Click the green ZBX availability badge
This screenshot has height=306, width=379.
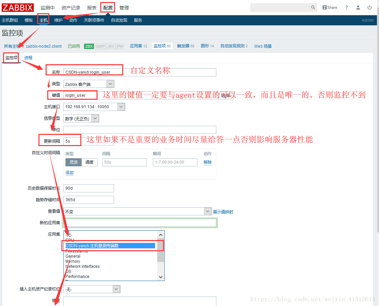(x=89, y=46)
